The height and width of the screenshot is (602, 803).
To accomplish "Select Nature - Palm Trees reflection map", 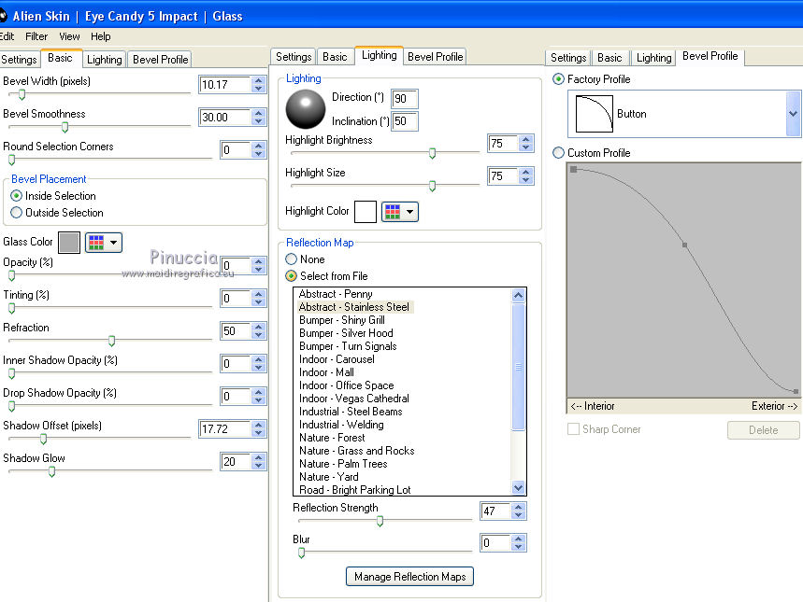I will pyautogui.click(x=343, y=464).
